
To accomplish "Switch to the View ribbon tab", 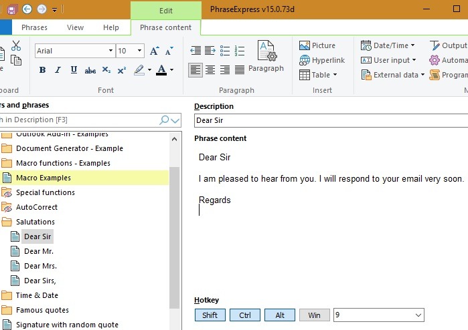I will click(75, 27).
